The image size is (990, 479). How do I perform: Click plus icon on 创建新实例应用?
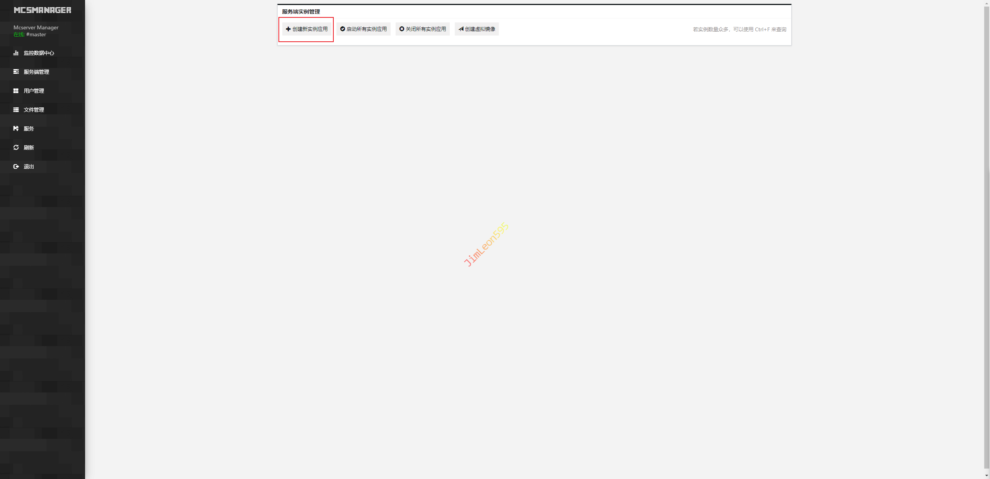coord(288,29)
